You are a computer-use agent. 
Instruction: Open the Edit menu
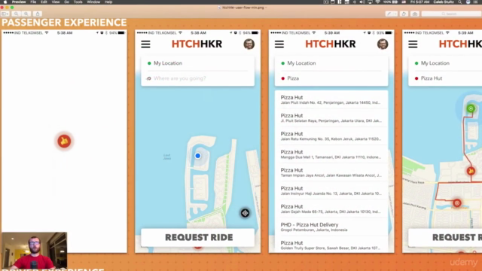pyautogui.click(x=44, y=2)
